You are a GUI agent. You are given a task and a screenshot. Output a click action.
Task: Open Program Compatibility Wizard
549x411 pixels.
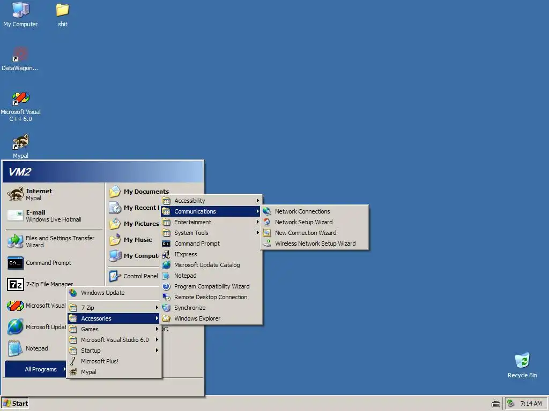211,286
